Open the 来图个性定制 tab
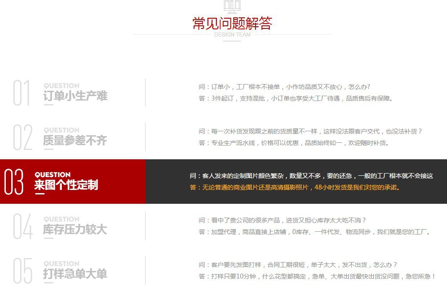447x291 pixels. click(x=66, y=185)
